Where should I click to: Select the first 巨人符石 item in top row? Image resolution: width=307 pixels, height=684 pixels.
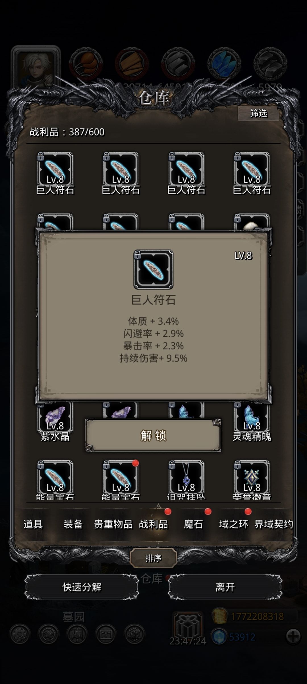55,170
